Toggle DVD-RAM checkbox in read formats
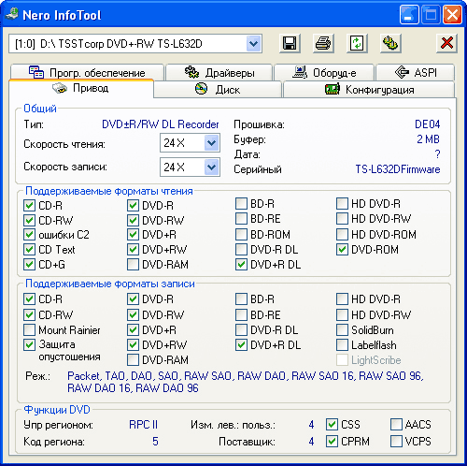 133,265
